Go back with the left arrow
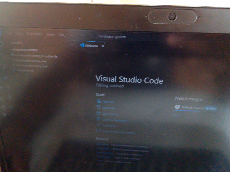Image resolution: width=230 pixels, height=172 pixels. [83, 36]
